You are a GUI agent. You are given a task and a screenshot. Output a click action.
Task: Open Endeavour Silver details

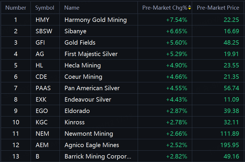coord(88,100)
